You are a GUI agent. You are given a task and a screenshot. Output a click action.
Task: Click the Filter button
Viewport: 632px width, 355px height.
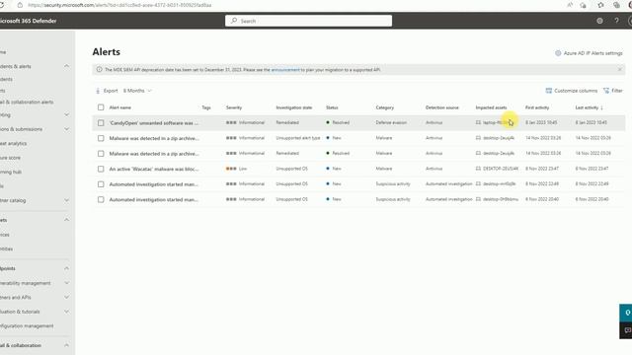pos(613,91)
